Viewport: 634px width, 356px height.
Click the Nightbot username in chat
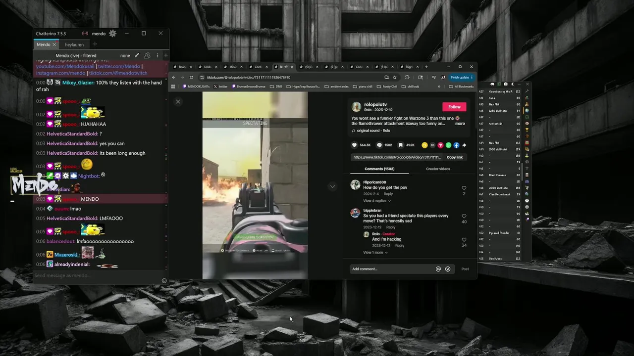(90, 176)
